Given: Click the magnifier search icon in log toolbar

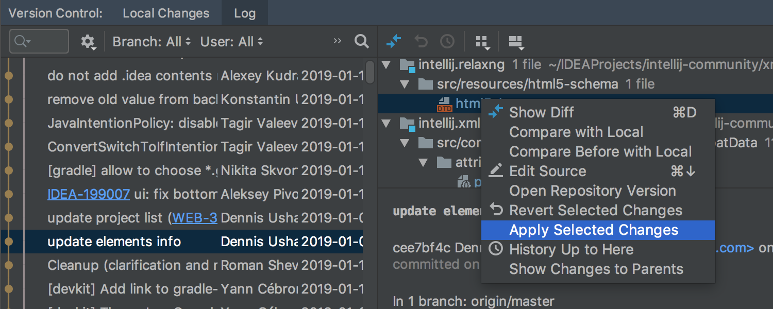Looking at the screenshot, I should 362,41.
